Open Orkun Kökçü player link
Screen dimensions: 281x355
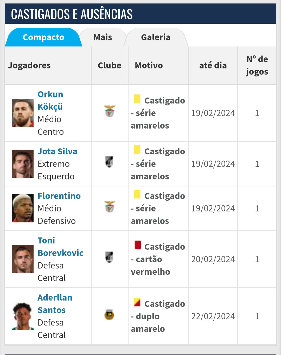click(x=50, y=101)
